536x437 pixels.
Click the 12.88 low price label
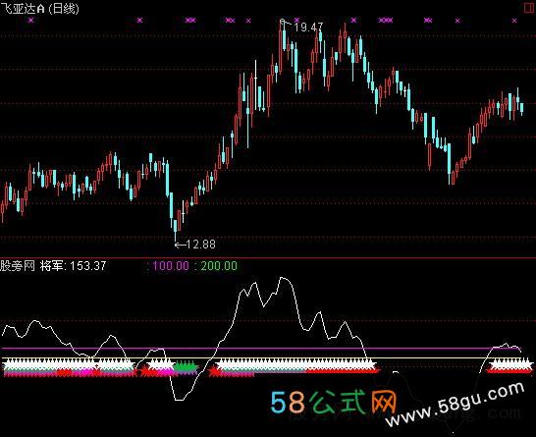201,245
